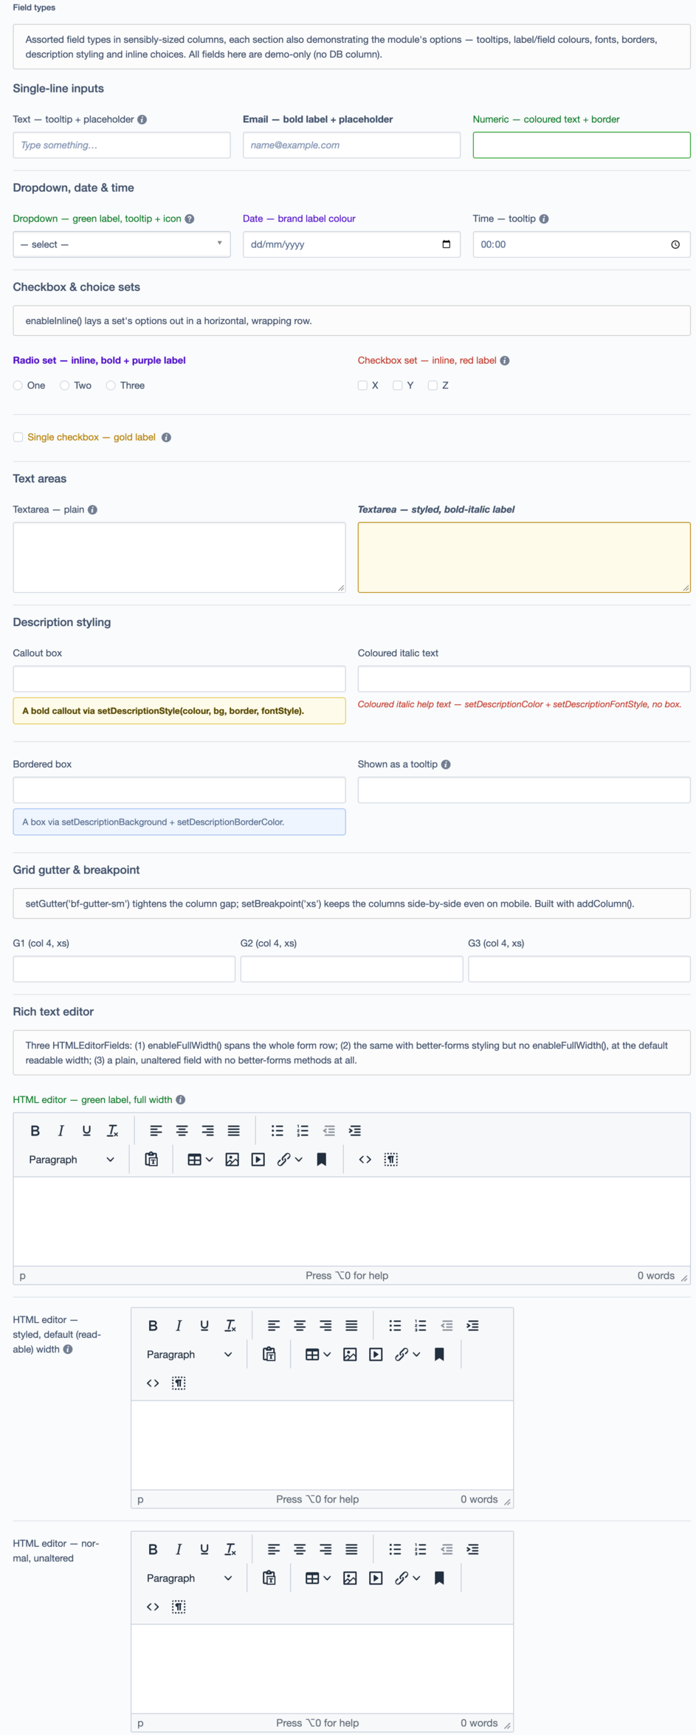Click the G2 (col 4, xs) input
Image resolution: width=696 pixels, height=1735 pixels.
[351, 969]
